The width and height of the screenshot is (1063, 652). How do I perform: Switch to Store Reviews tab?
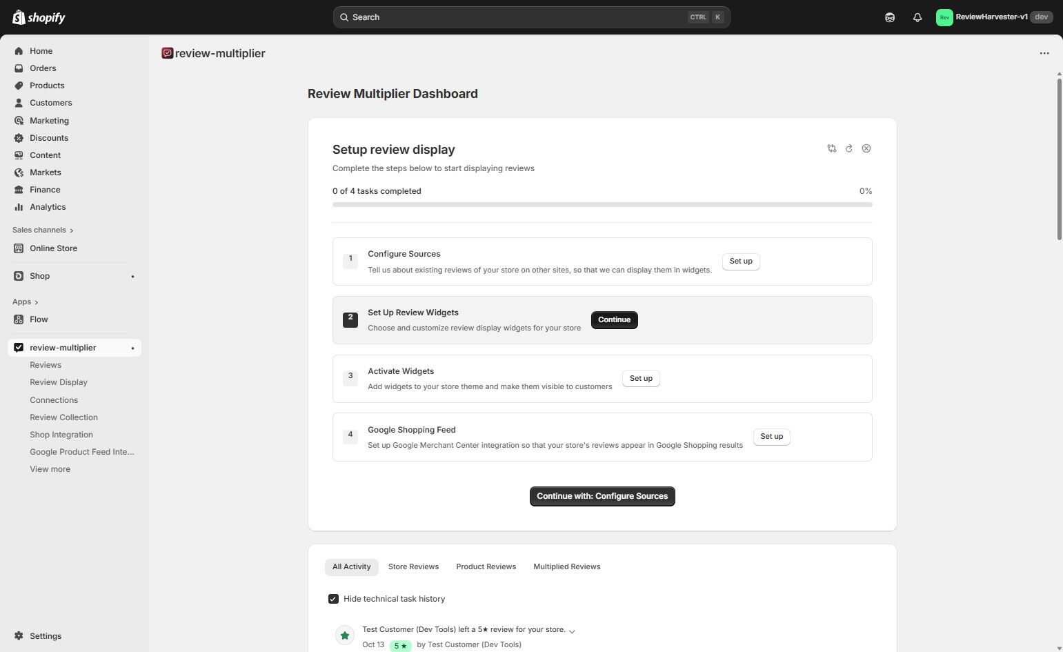[x=413, y=567]
